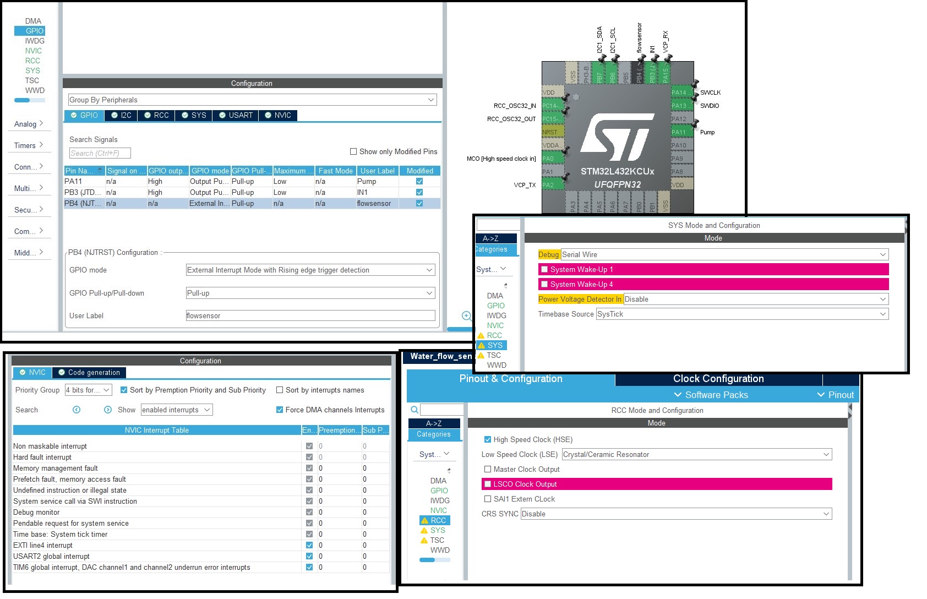
Task: Click the grey PA10 pin on the chip
Action: tap(682, 145)
